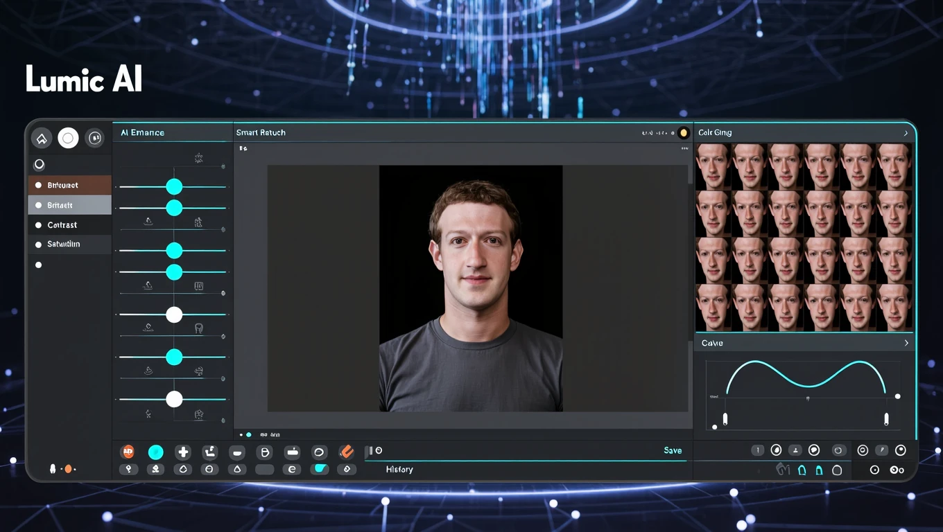This screenshot has width=943, height=532.
Task: Click the topmost cyan slider handle under AI Emance
Action: click(174, 186)
